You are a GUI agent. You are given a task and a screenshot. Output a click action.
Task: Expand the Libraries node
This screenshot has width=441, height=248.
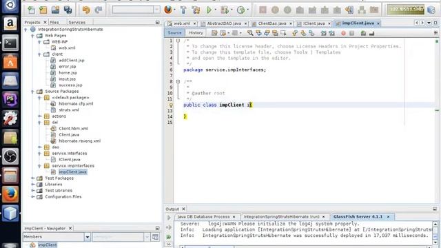[x=32, y=185]
